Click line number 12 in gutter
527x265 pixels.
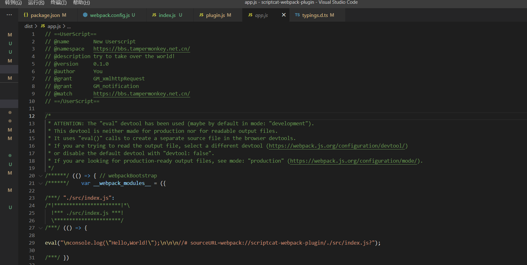click(x=32, y=116)
